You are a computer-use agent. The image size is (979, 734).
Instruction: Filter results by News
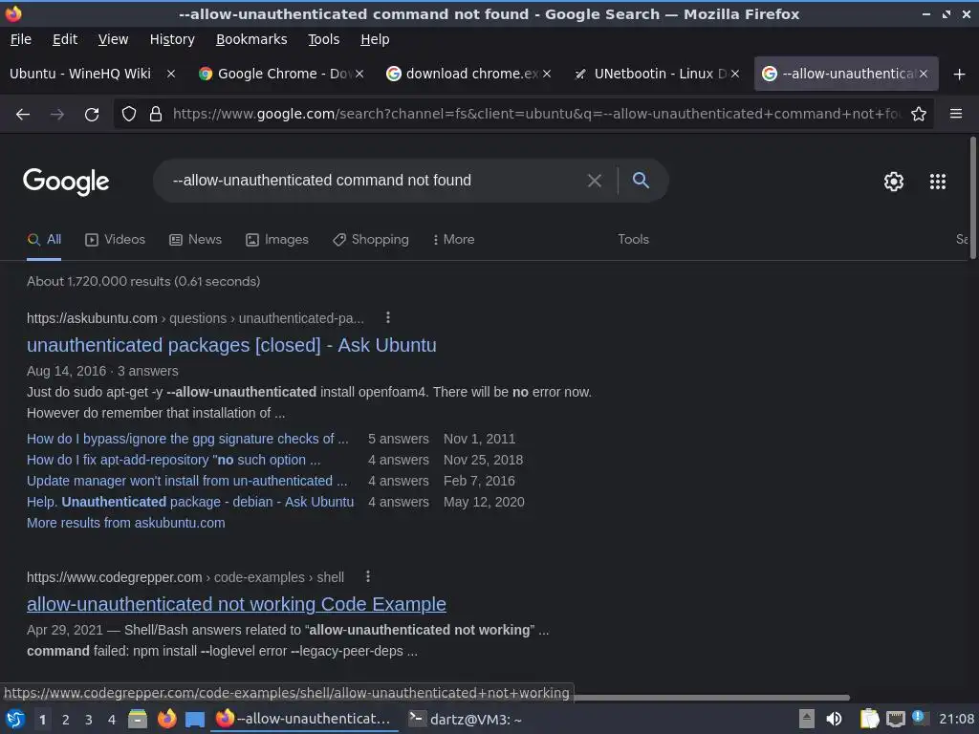point(195,240)
